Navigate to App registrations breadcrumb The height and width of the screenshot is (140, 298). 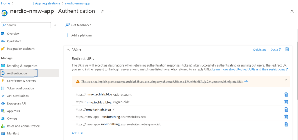pos(48,3)
